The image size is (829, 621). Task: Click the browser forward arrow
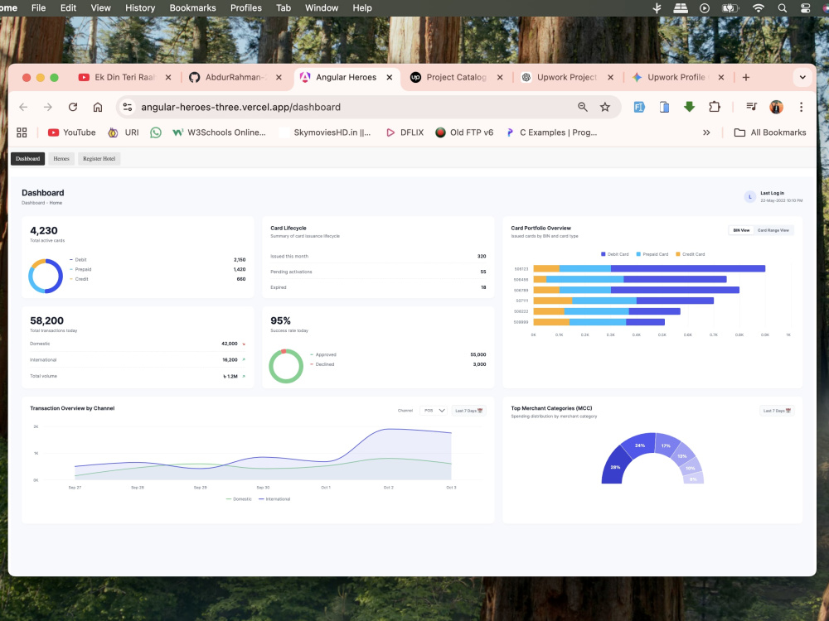48,107
